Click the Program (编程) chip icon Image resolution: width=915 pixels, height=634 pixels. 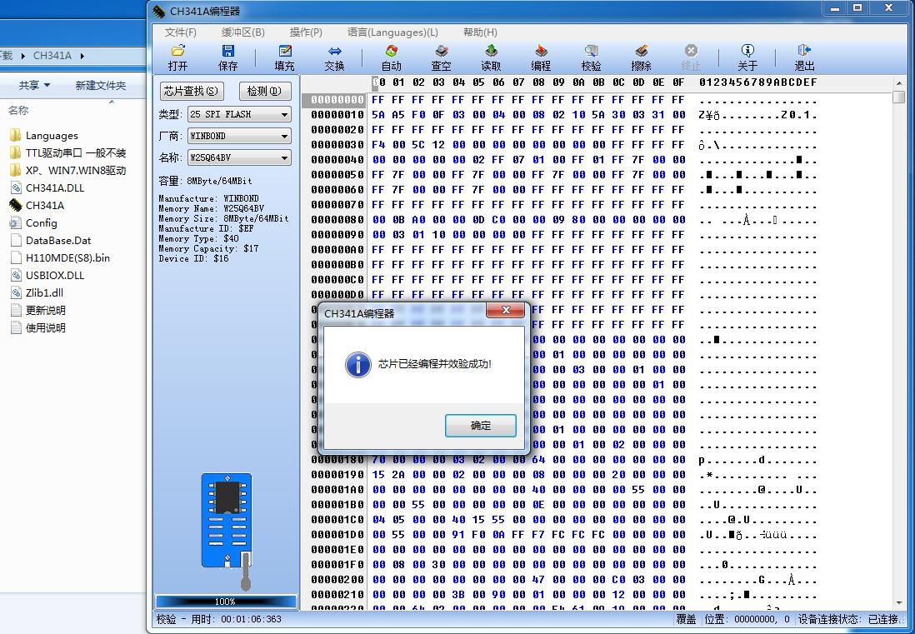(x=541, y=52)
